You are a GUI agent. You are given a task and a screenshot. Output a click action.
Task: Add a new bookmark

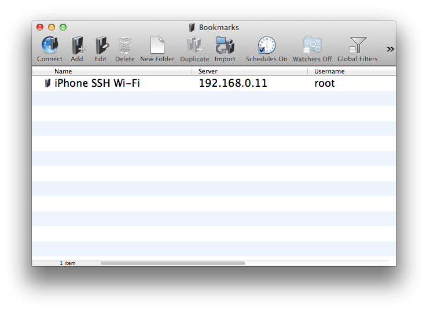coord(77,46)
